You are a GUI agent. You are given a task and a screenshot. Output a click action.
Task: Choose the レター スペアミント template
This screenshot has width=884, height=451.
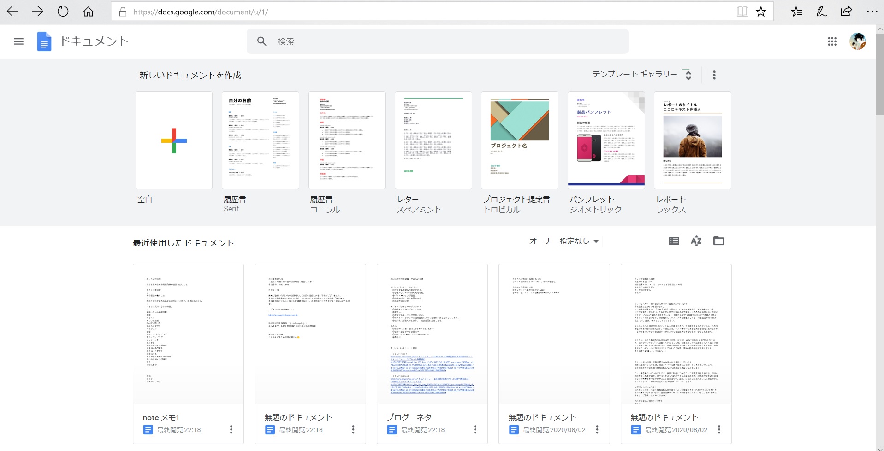(433, 140)
